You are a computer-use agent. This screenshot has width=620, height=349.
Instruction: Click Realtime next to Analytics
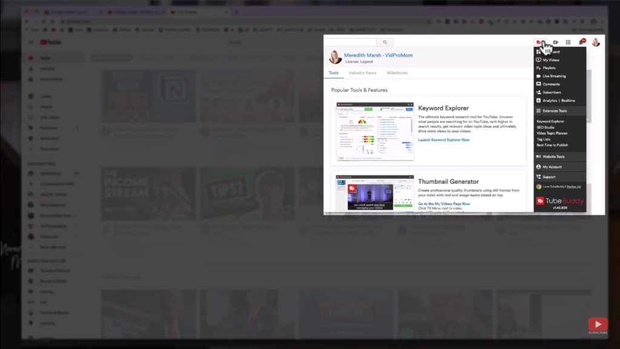click(x=568, y=101)
